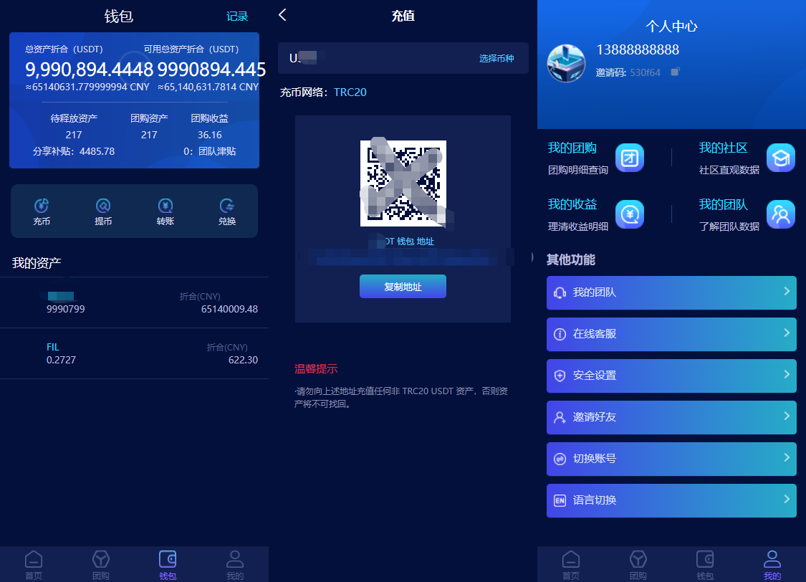Expand the 我的团队 list row chevron
Image resolution: width=806 pixels, height=582 pixels.
[x=787, y=292]
